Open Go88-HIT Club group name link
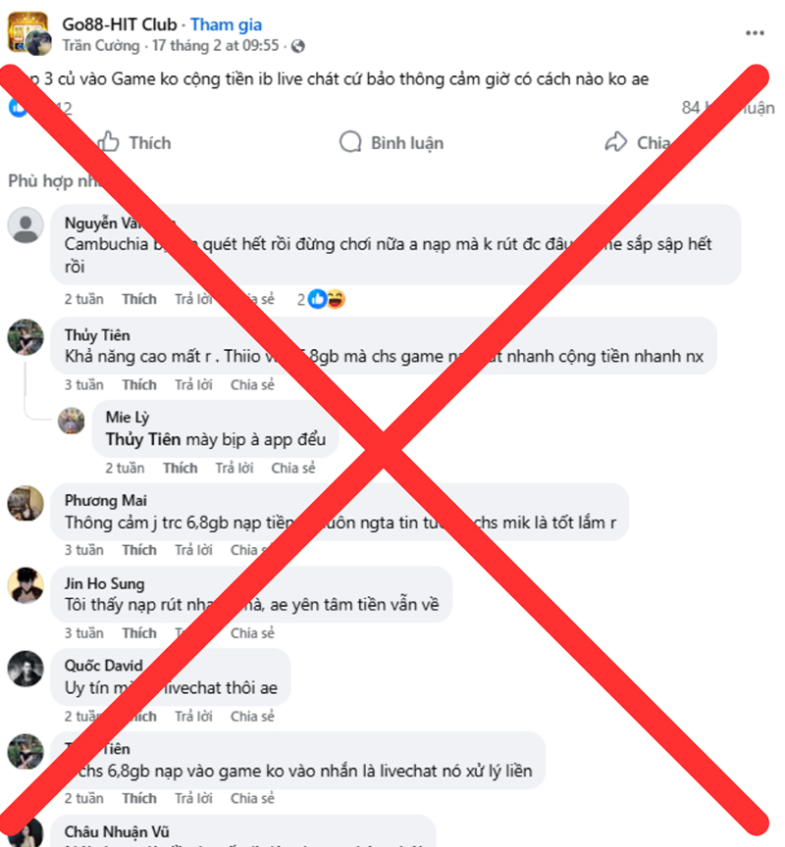Viewport: 785px width, 847px height. pos(120,25)
